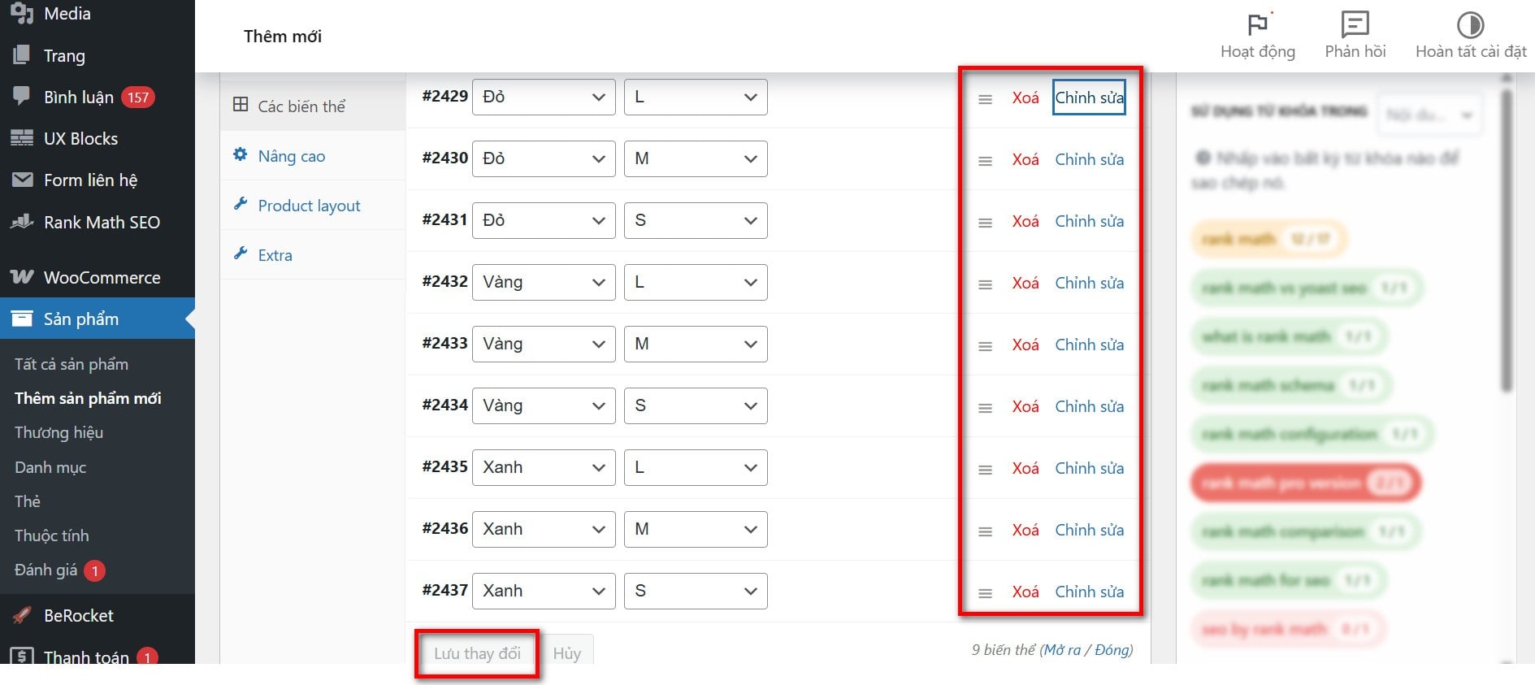The width and height of the screenshot is (1535, 685).
Task: Expand the Vàng color dropdown for #2432
Action: coord(543,283)
